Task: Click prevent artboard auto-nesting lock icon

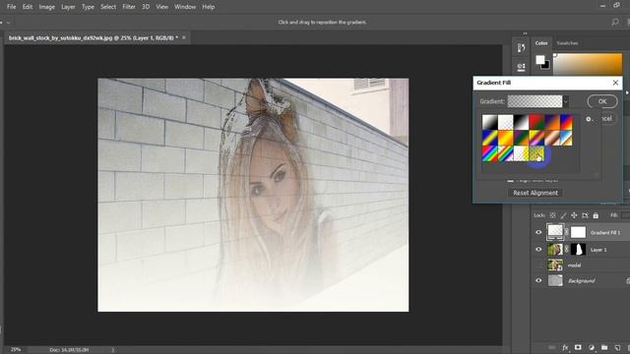Action: pos(585,215)
